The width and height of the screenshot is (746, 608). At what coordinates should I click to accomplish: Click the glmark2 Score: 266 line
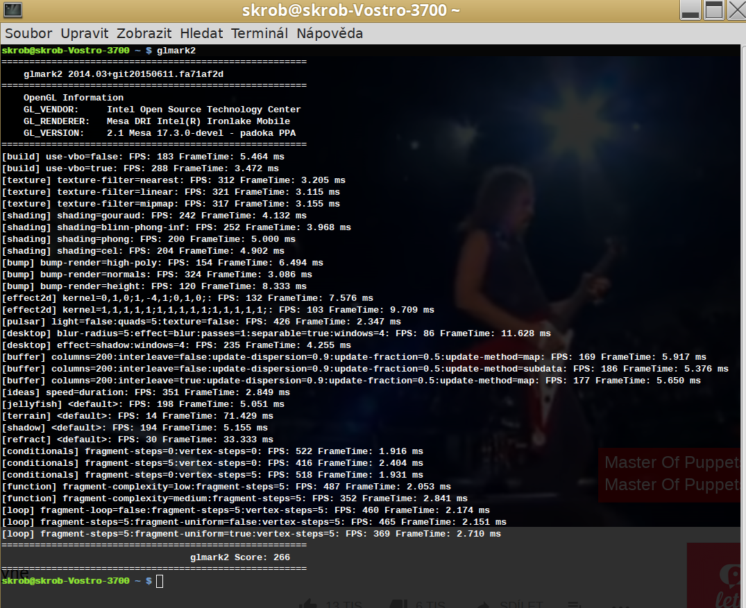[239, 557]
